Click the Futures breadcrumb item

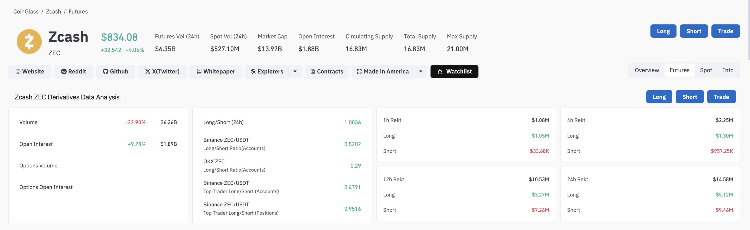pyautogui.click(x=78, y=12)
